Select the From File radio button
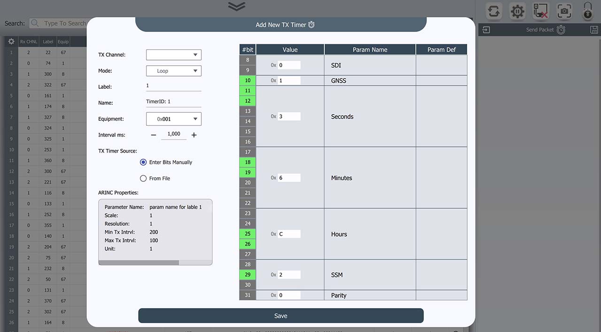Screen dimensions: 601x332 tap(144, 178)
